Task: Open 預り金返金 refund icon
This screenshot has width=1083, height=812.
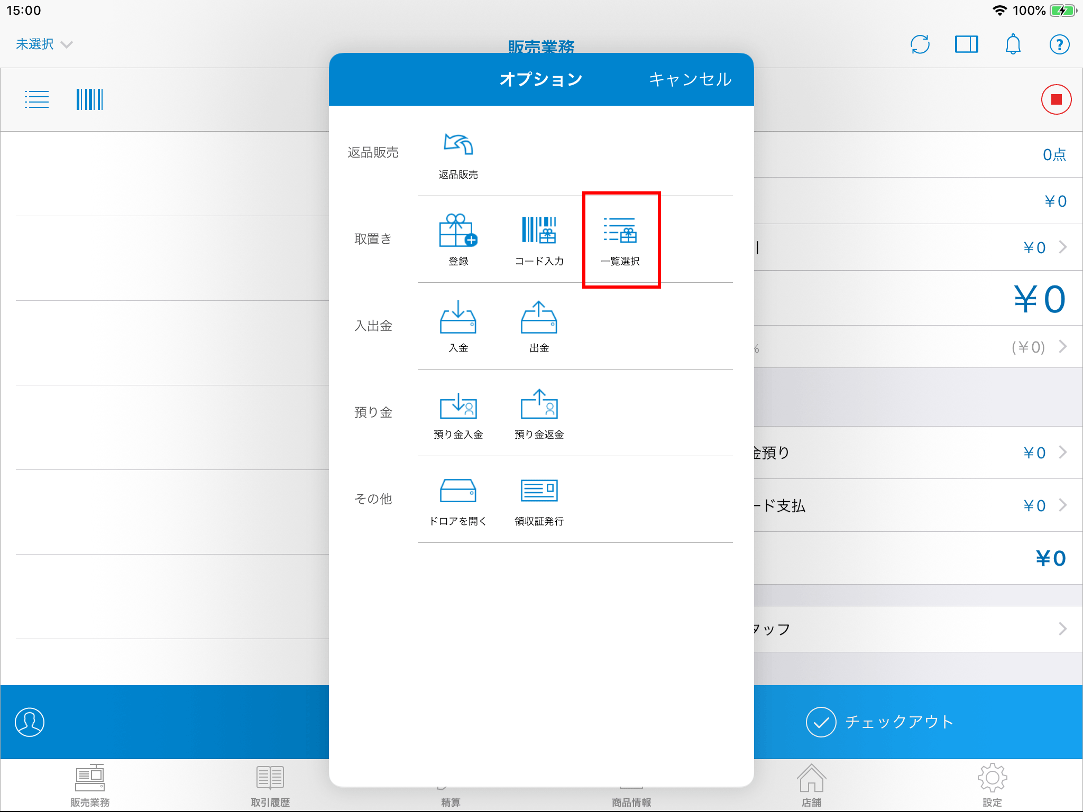Action: point(539,406)
